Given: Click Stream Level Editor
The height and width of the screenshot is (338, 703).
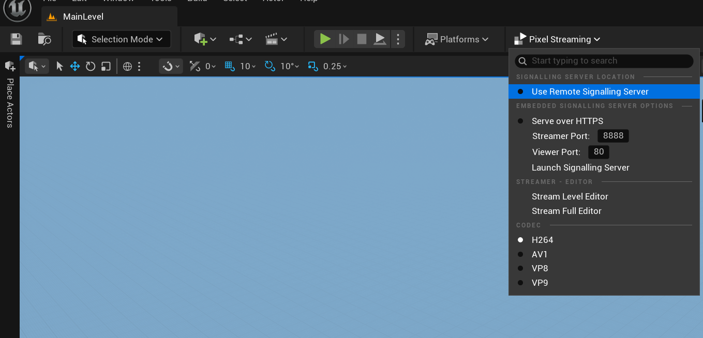Looking at the screenshot, I should pos(570,196).
